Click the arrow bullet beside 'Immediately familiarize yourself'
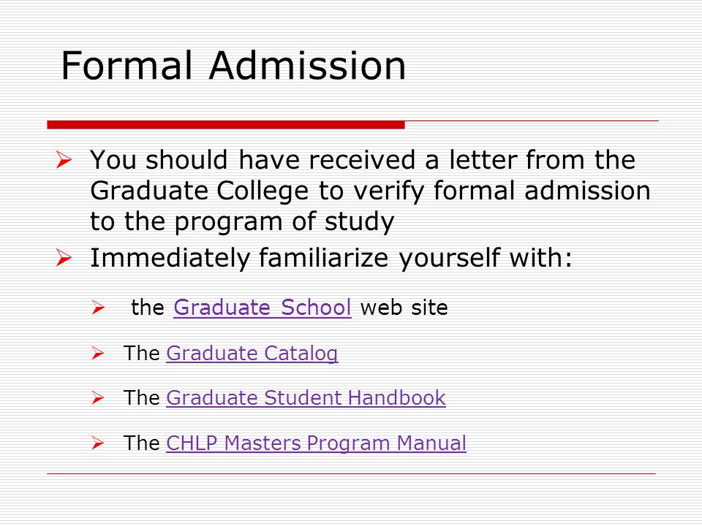This screenshot has height=526, width=702. click(x=64, y=258)
